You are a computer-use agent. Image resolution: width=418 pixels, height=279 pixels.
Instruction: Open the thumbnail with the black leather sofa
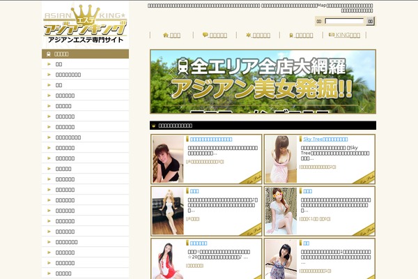(168, 211)
